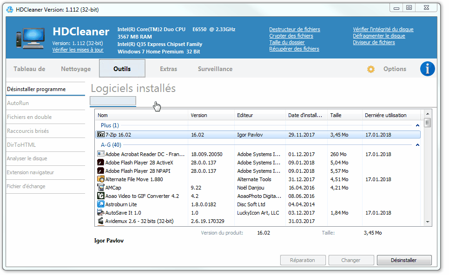
Task: Sort by Dernière utilisation column header
Action: point(391,115)
